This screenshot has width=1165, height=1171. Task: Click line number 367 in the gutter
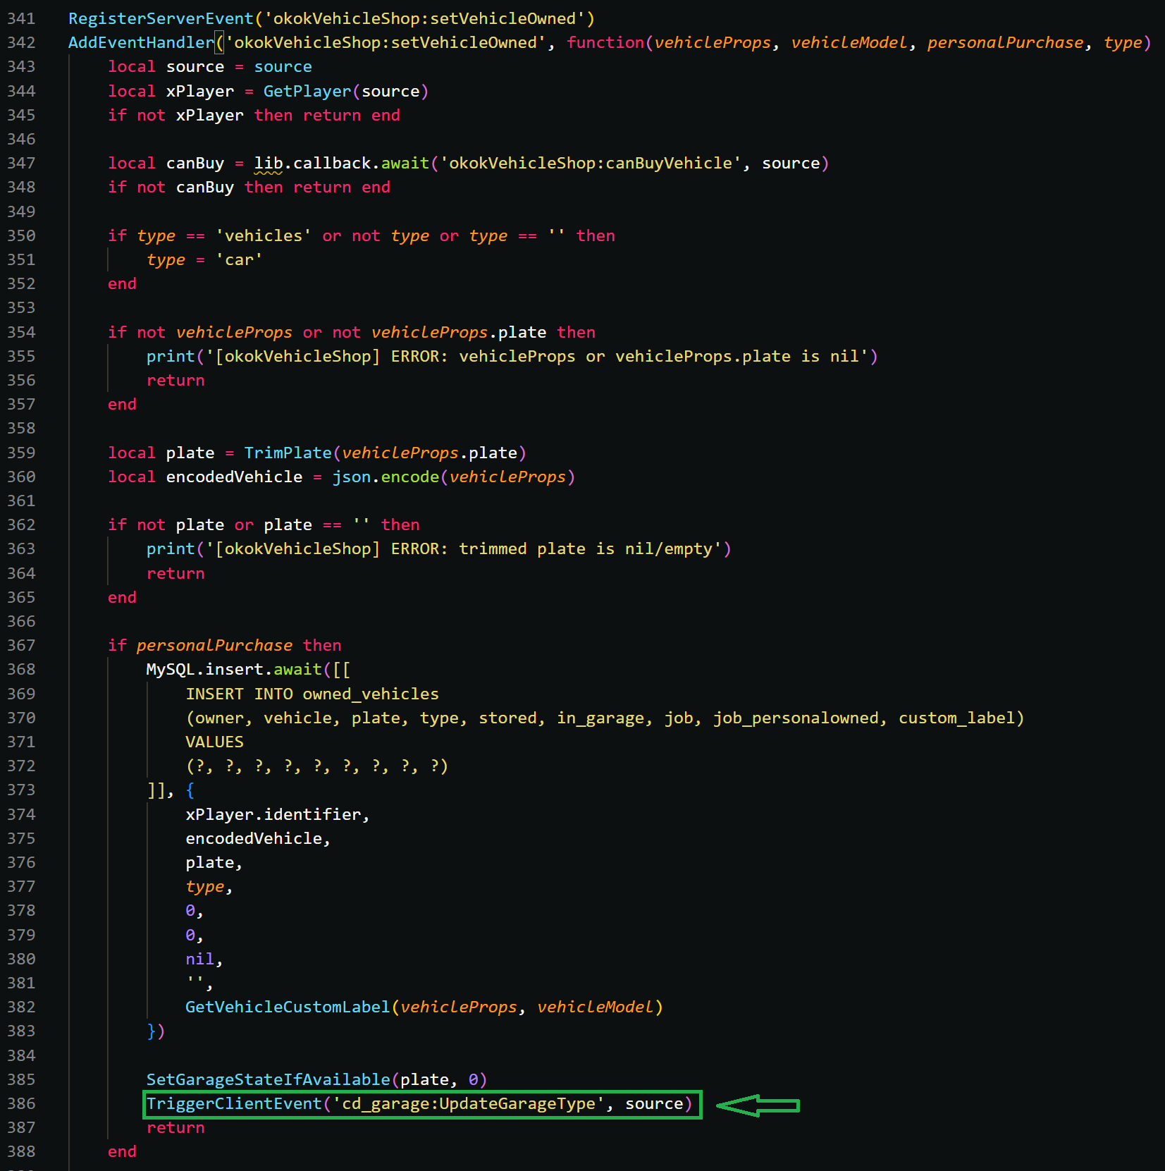(21, 645)
